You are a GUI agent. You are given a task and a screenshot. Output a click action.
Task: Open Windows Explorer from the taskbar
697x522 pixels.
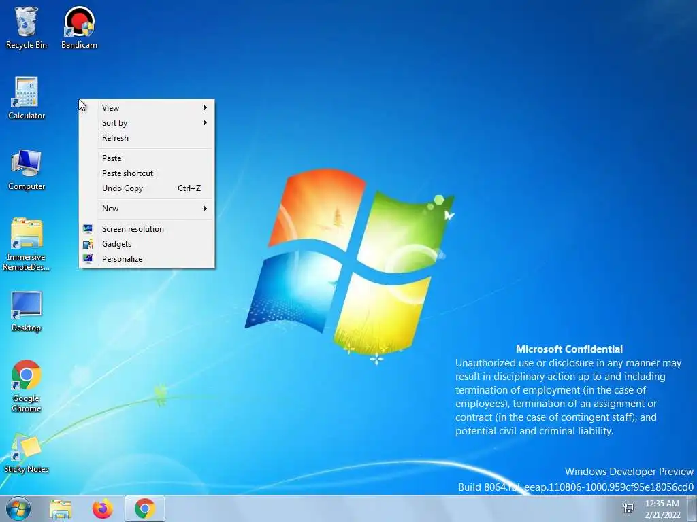click(x=61, y=508)
